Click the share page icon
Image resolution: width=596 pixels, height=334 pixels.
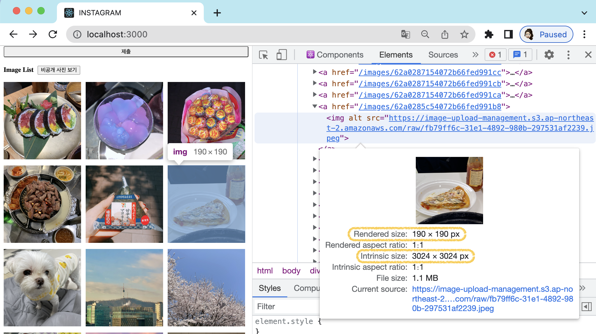pyautogui.click(x=445, y=34)
